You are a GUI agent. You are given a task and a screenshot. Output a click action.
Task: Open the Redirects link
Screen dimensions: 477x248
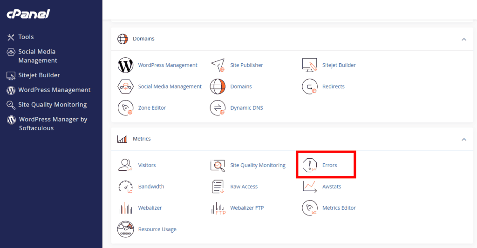334,87
